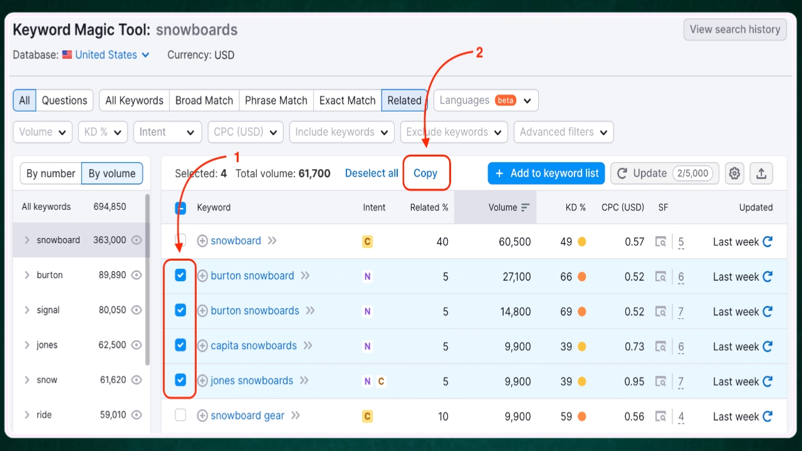
Task: Open the KD % filter dropdown
Action: point(103,132)
